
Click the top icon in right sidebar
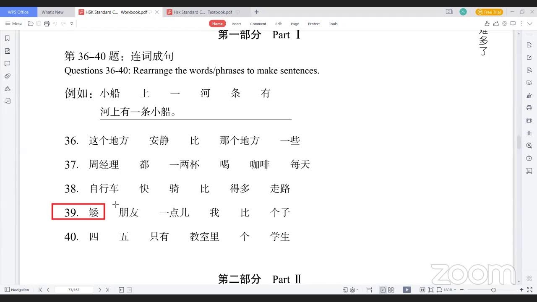(529, 45)
